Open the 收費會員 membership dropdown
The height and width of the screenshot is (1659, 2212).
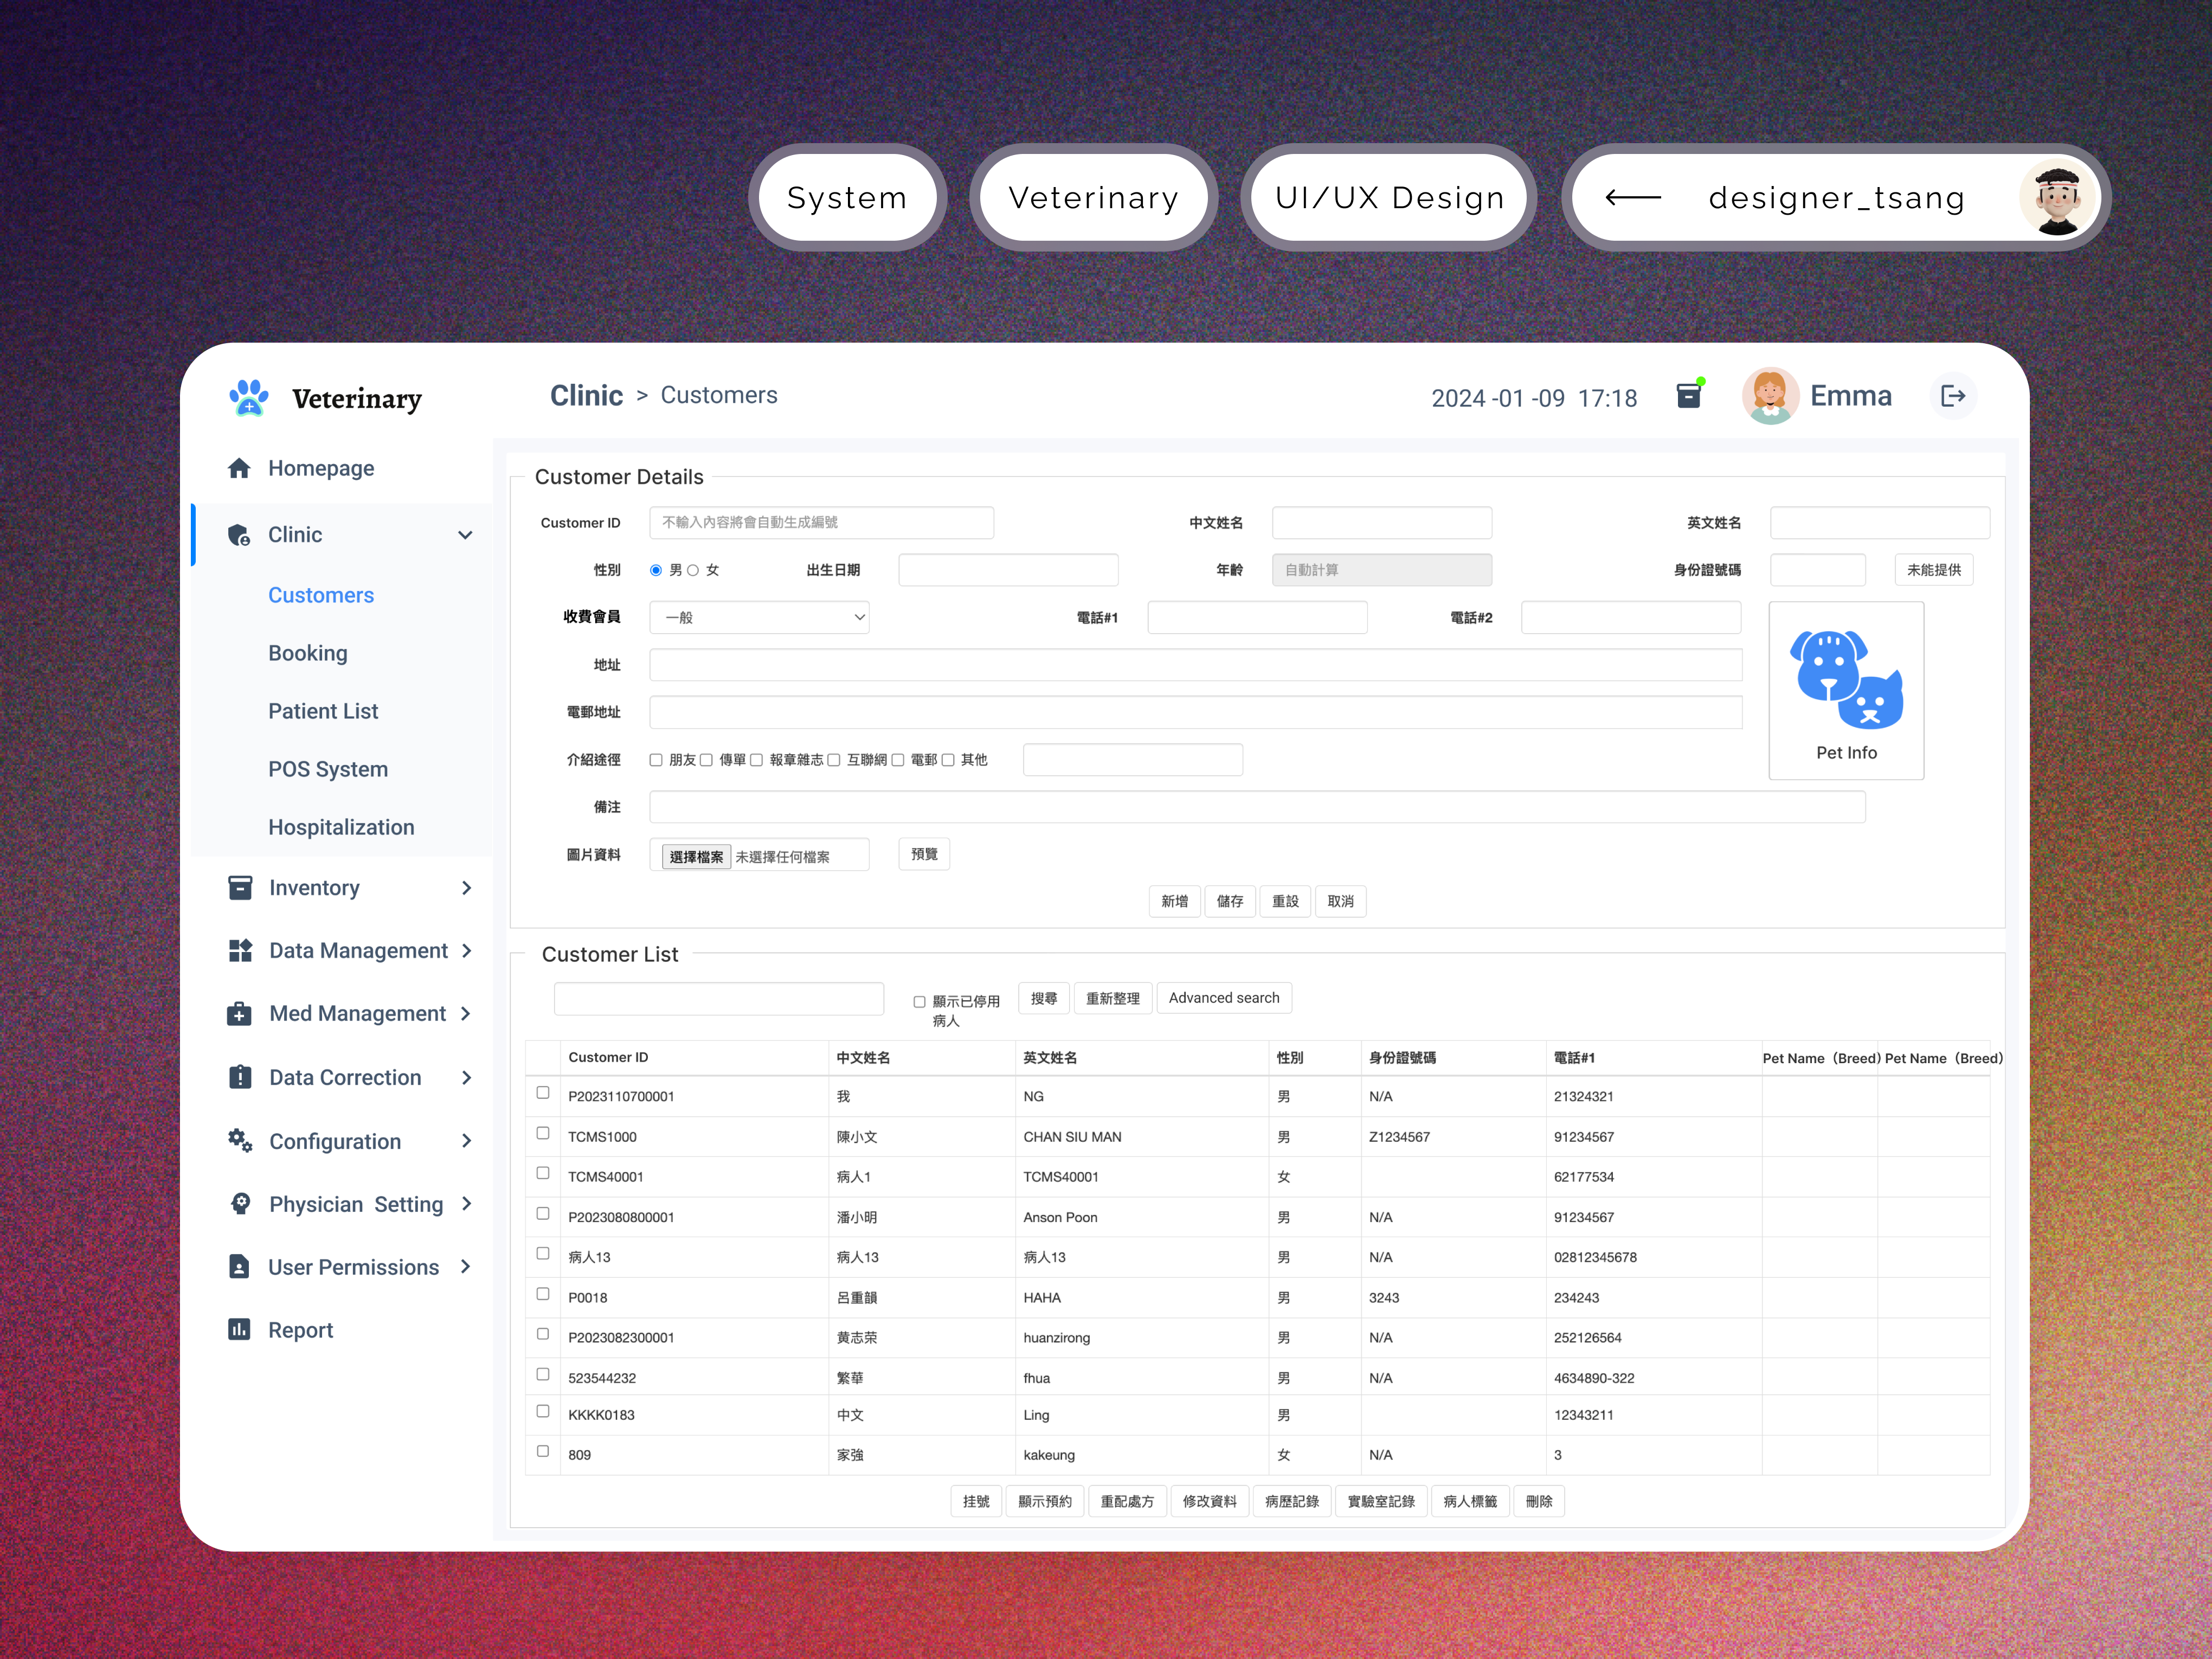tap(759, 617)
